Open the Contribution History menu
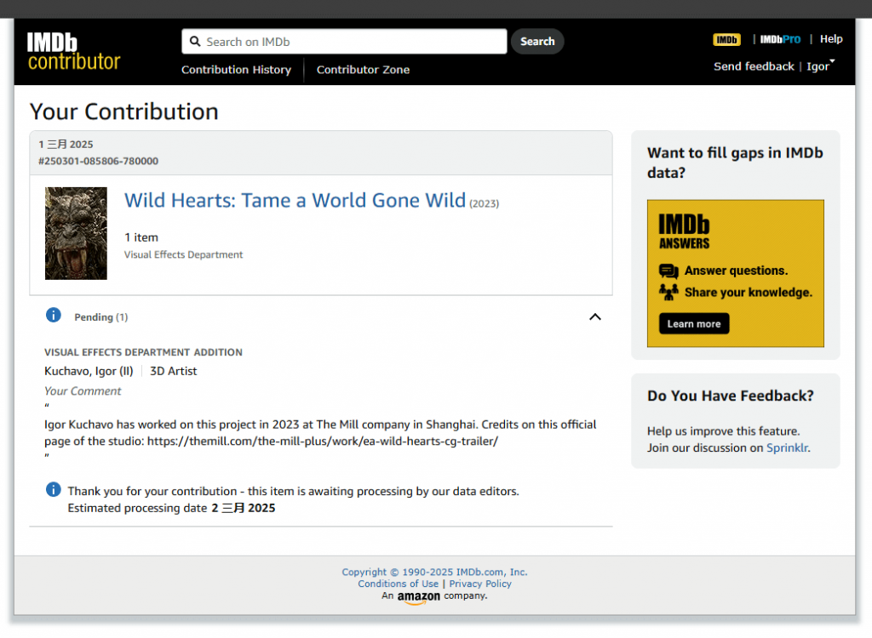Image resolution: width=872 pixels, height=638 pixels. [236, 70]
